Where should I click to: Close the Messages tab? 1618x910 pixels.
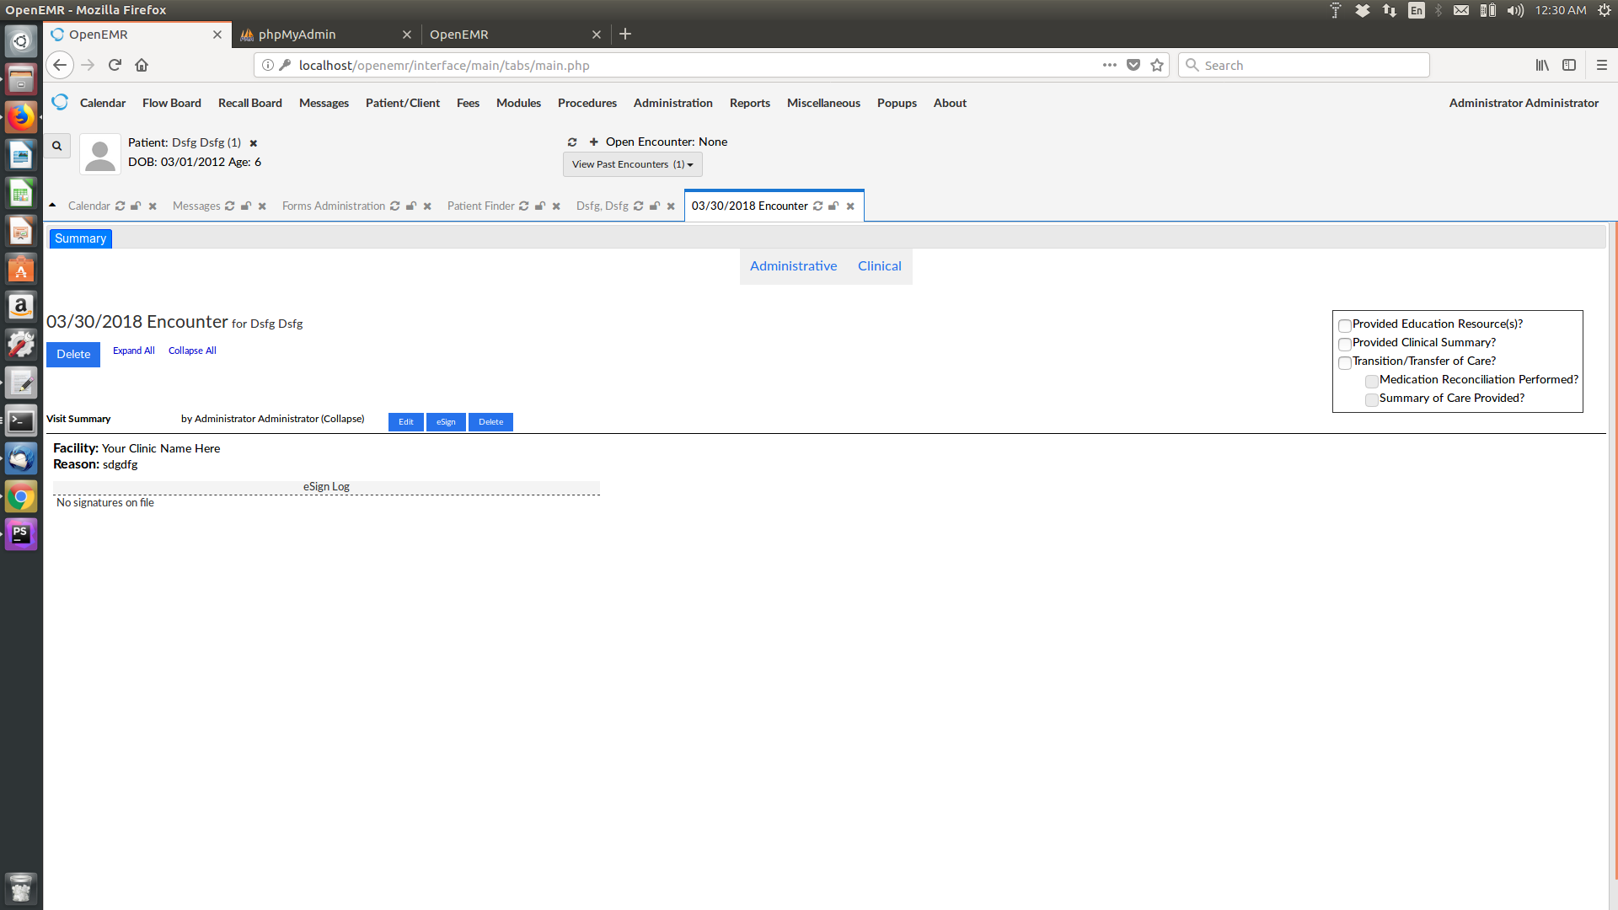point(262,206)
